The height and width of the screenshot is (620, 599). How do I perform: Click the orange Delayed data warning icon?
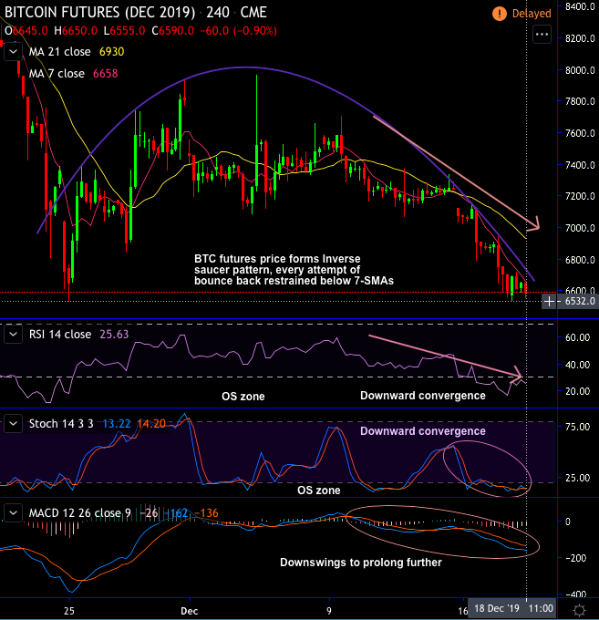(500, 14)
